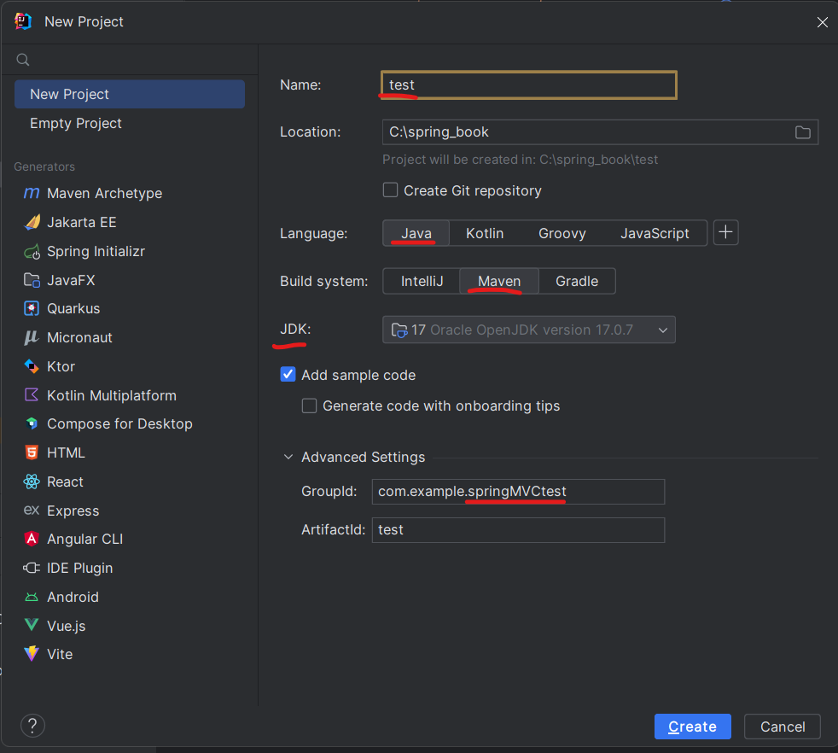
Task: Click the Micronaut mu icon
Action: (32, 337)
